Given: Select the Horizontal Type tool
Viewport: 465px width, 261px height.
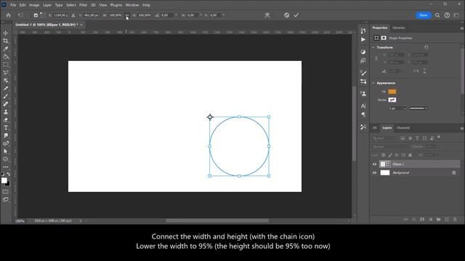Looking at the screenshot, I should coord(6,128).
